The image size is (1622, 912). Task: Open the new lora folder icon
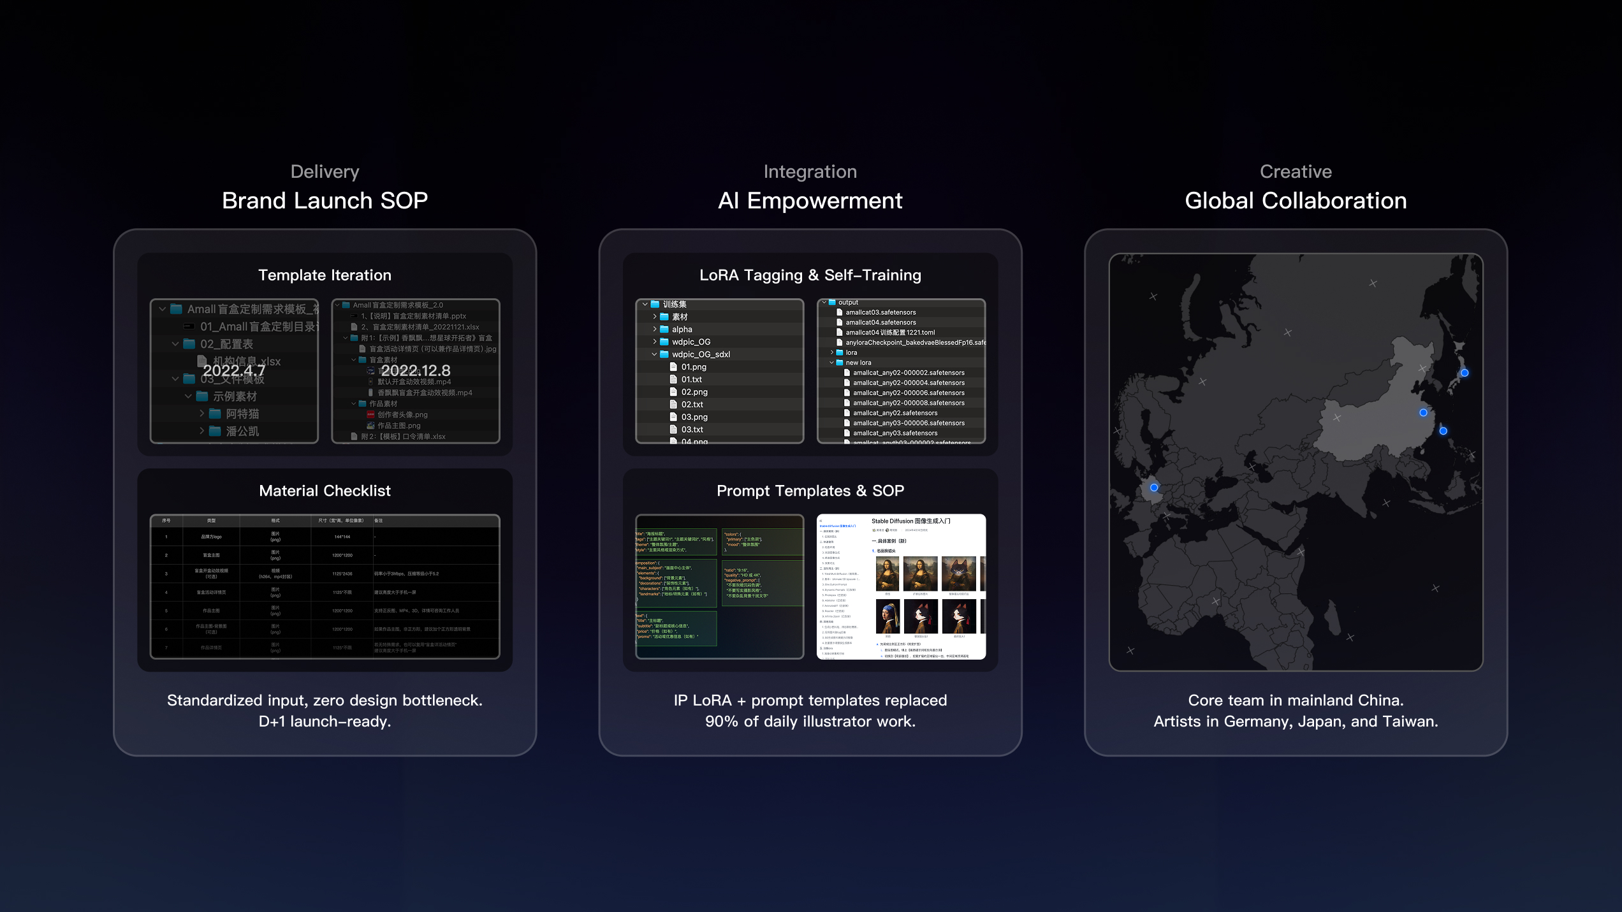840,363
